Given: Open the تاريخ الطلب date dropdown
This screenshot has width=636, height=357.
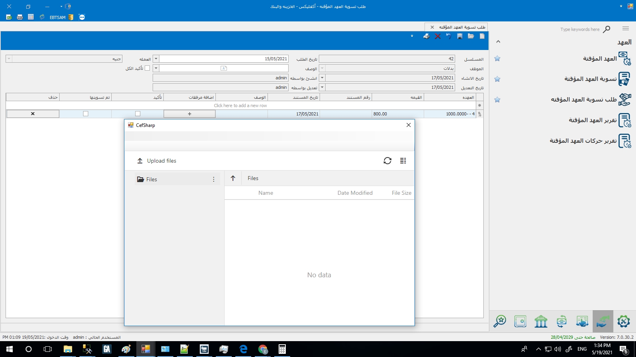Looking at the screenshot, I should click(156, 59).
